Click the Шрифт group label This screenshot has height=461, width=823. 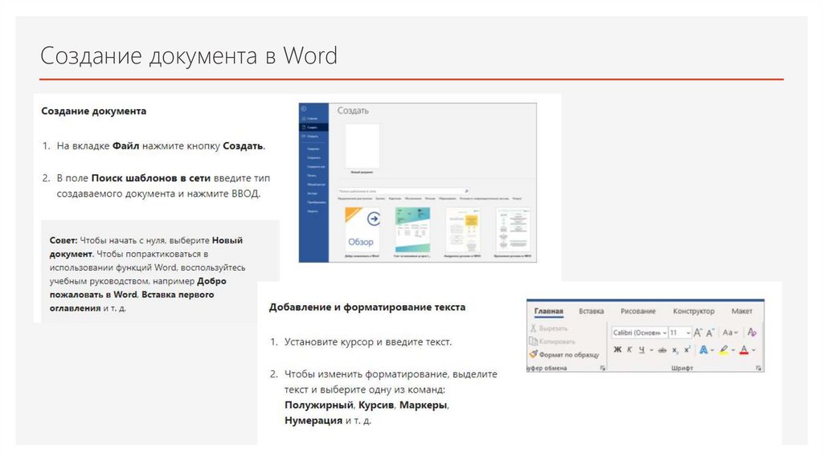tap(682, 368)
